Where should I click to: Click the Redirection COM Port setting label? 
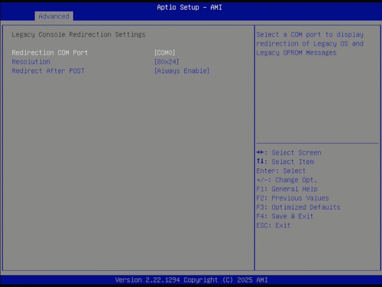pos(50,52)
